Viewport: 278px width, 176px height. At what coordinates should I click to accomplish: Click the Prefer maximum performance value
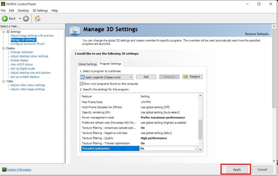[x=163, y=118]
